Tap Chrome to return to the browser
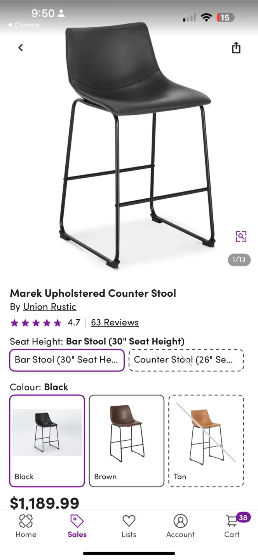This screenshot has height=560, width=258. (23, 25)
